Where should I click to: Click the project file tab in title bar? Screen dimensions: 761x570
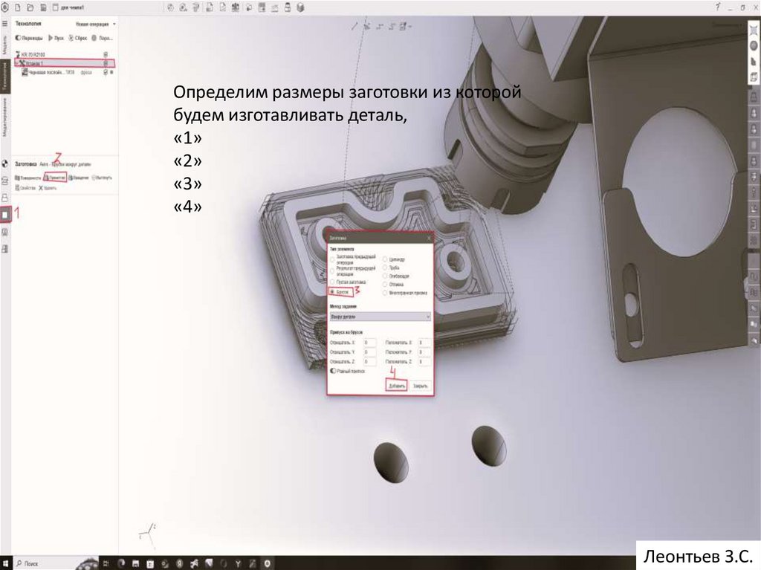pyautogui.click(x=68, y=7)
